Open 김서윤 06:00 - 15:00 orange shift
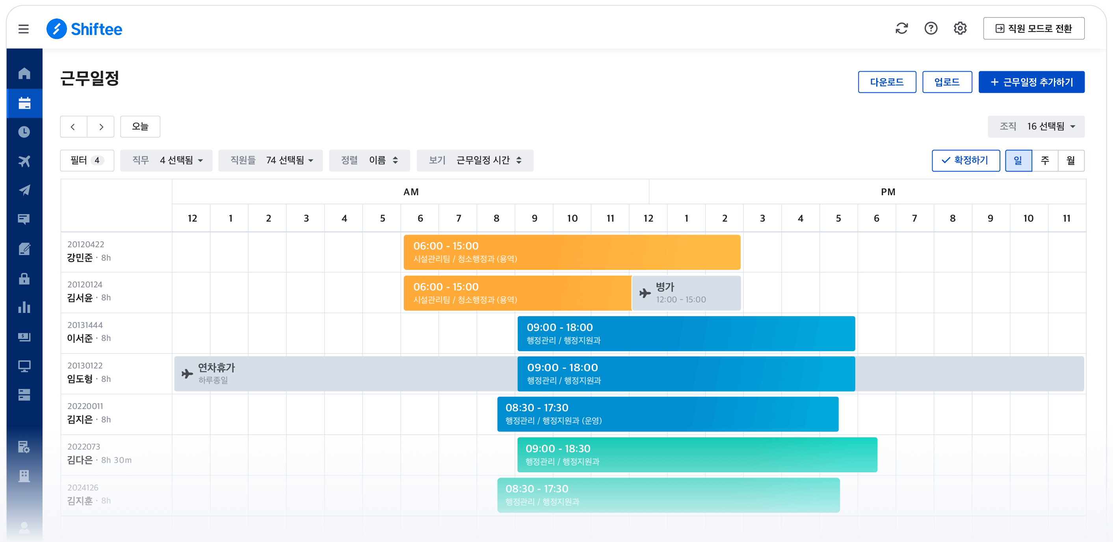The image size is (1113, 542). click(x=518, y=293)
